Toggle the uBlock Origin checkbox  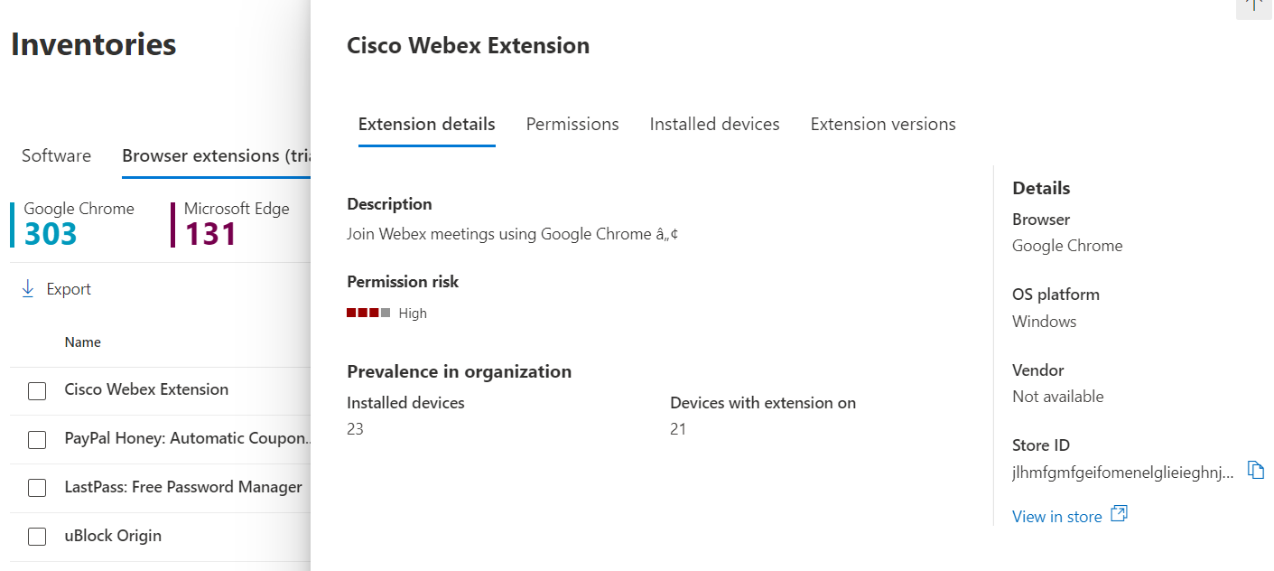point(37,537)
